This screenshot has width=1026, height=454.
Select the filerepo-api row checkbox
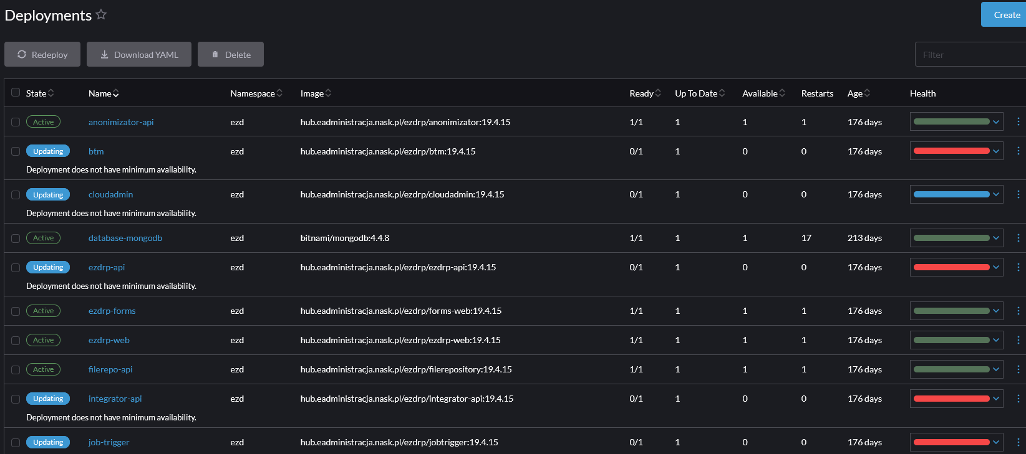click(16, 370)
